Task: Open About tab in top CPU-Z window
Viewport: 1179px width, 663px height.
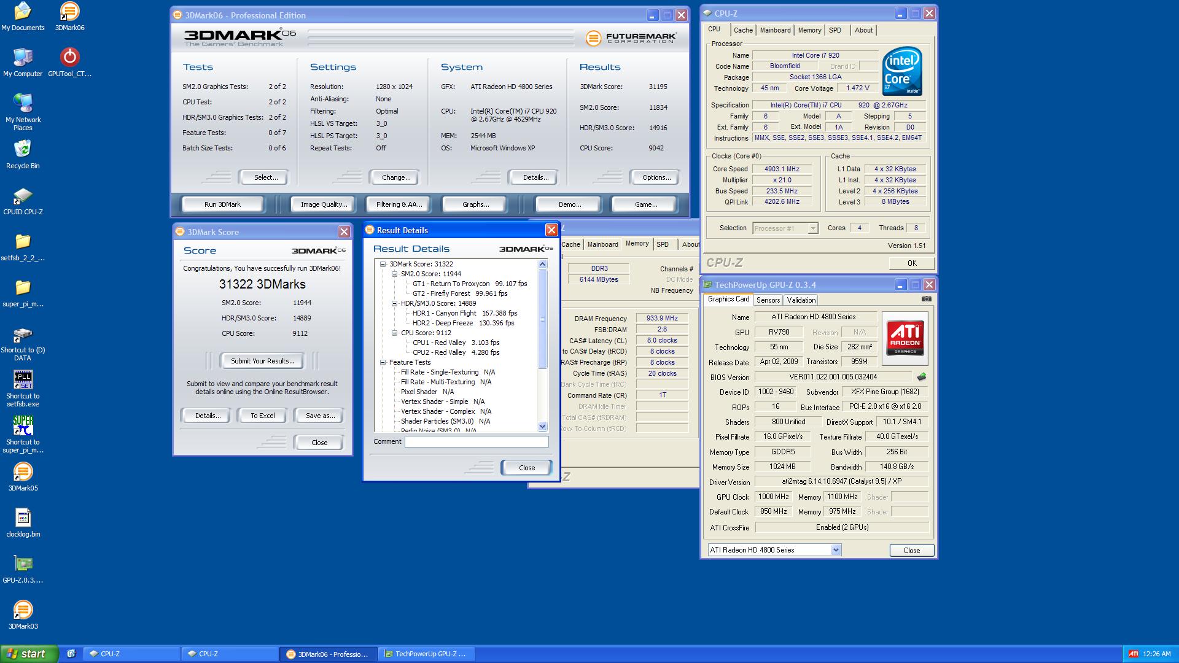Action: (863, 30)
